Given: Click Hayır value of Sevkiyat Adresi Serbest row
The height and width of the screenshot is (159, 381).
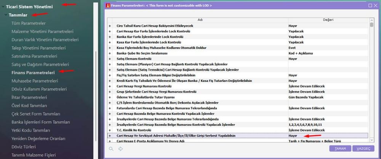Looking at the screenshot, I should pyautogui.click(x=293, y=136).
